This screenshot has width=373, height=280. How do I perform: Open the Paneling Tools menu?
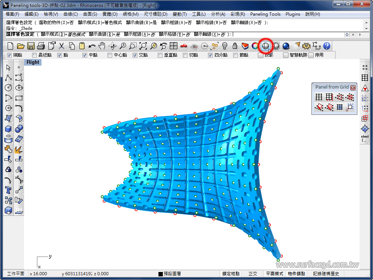coord(265,14)
